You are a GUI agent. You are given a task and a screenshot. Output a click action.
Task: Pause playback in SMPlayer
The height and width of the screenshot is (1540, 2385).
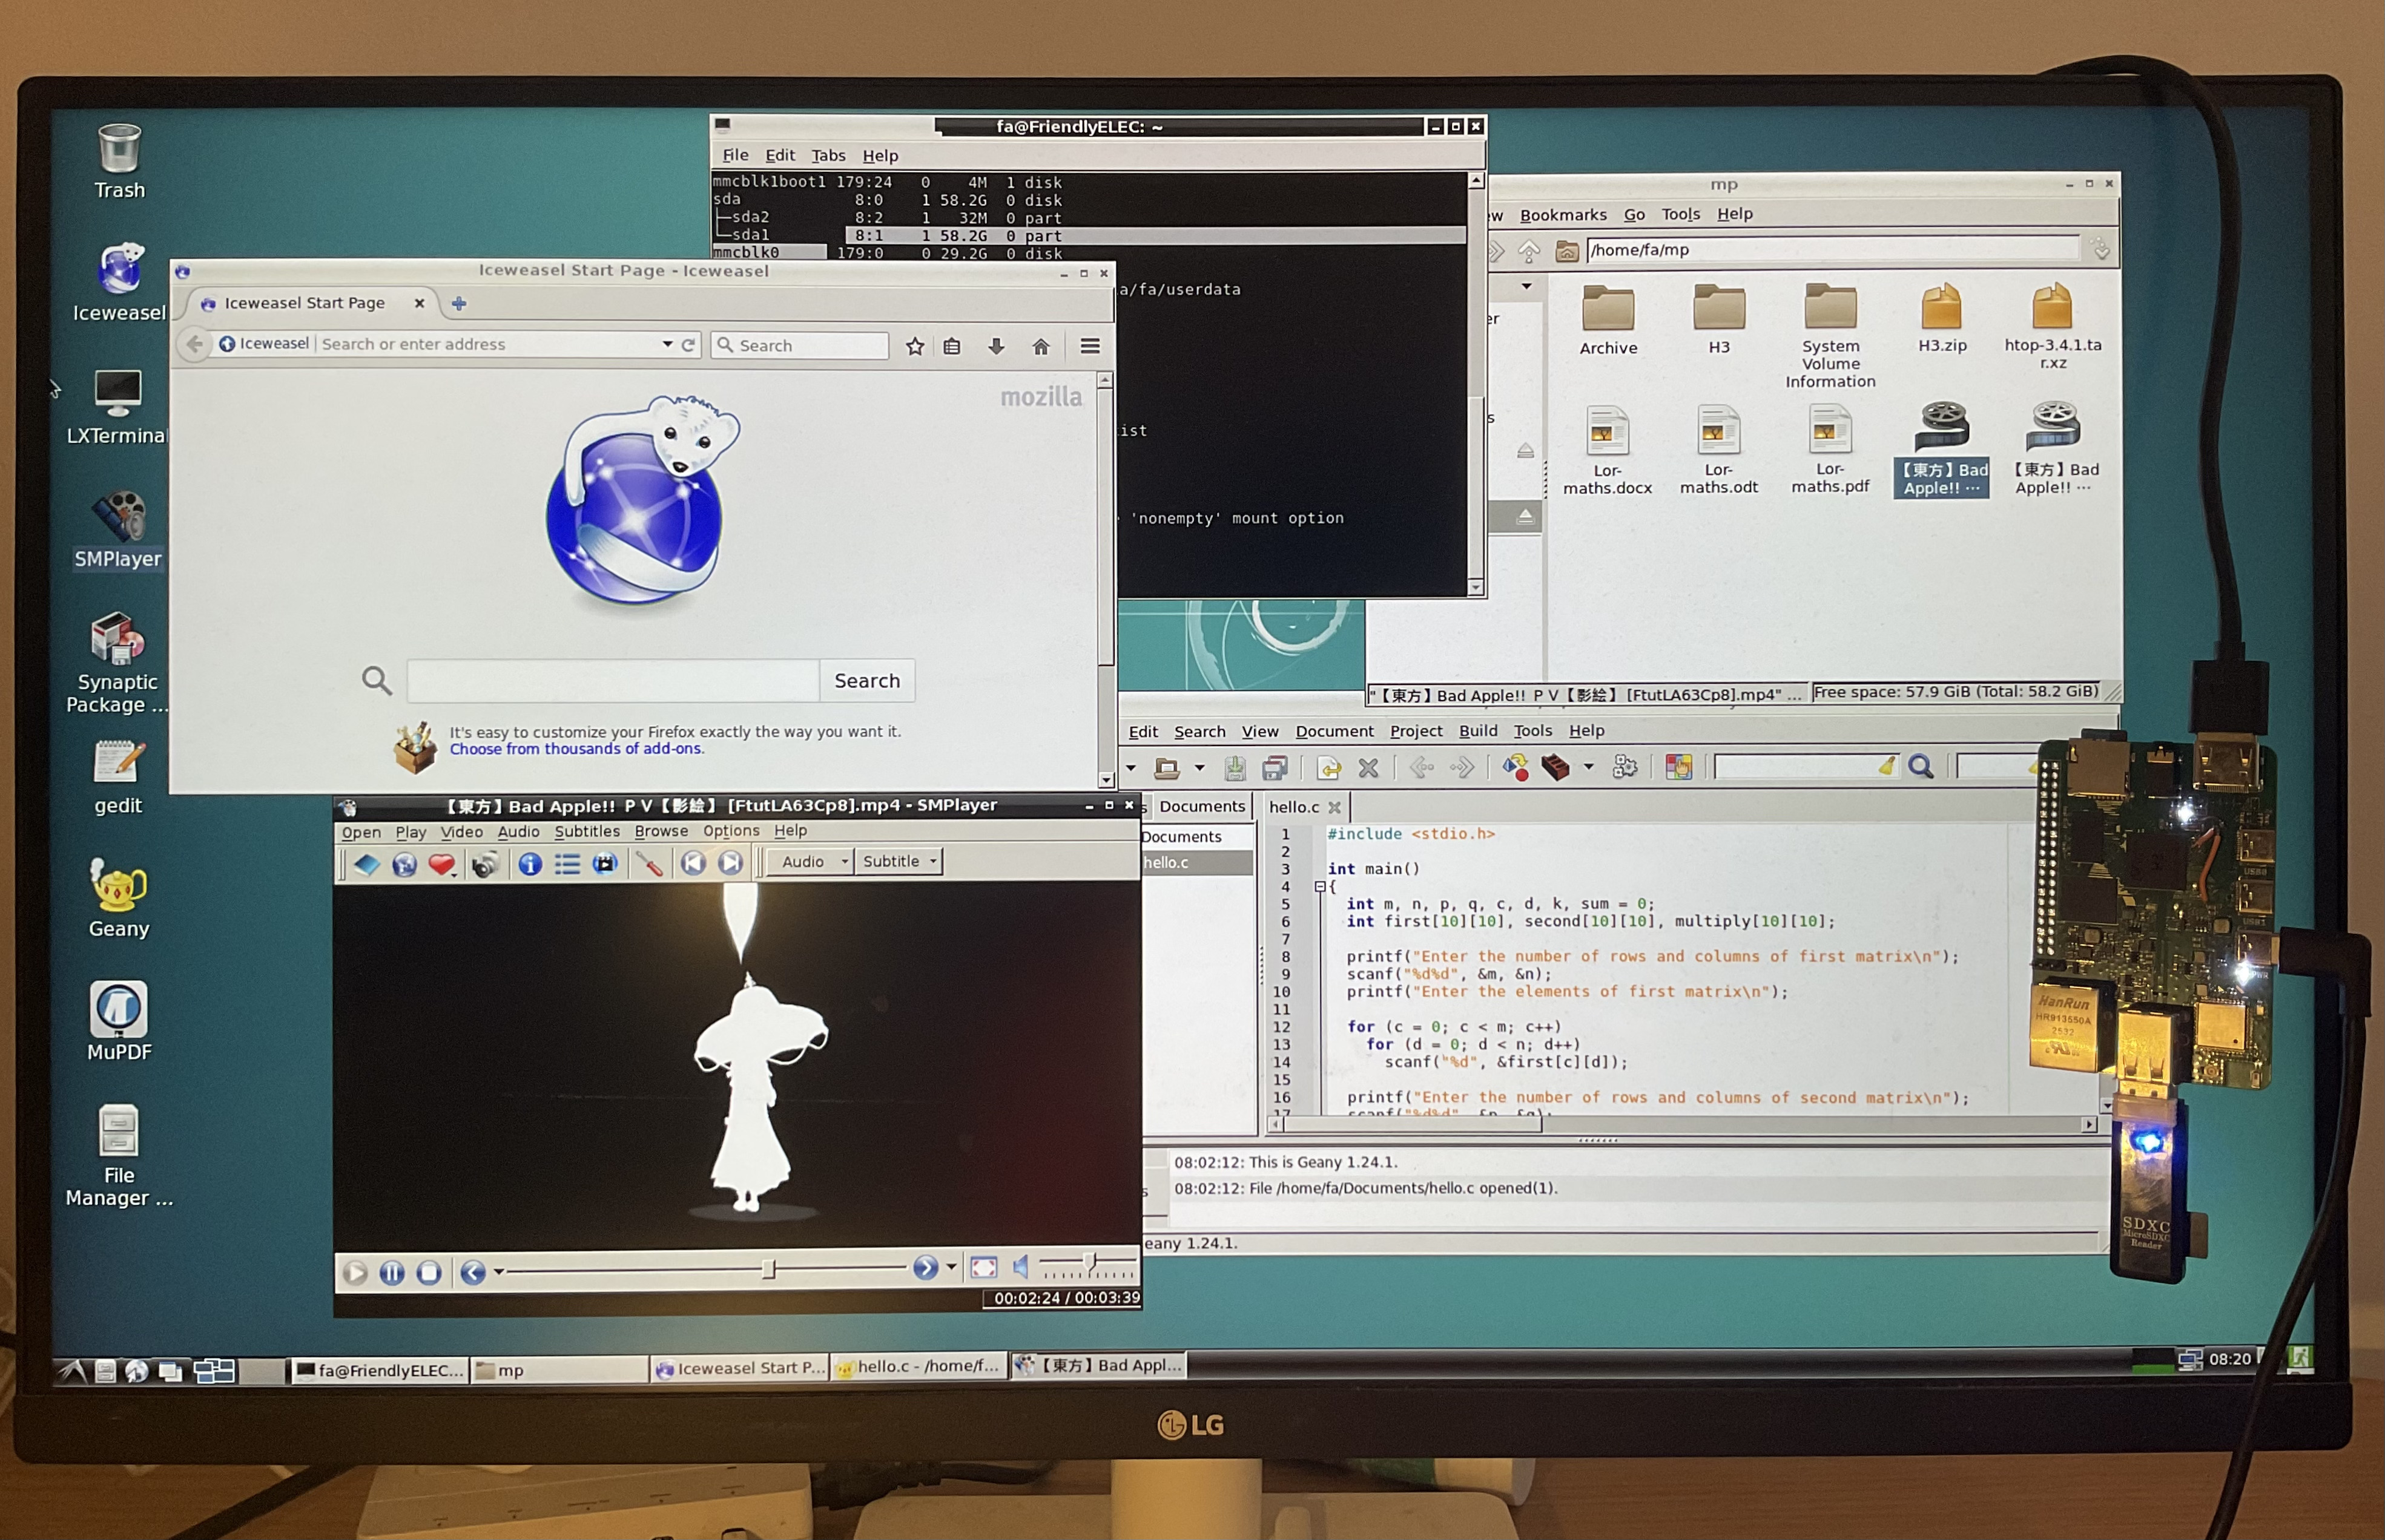pos(391,1272)
